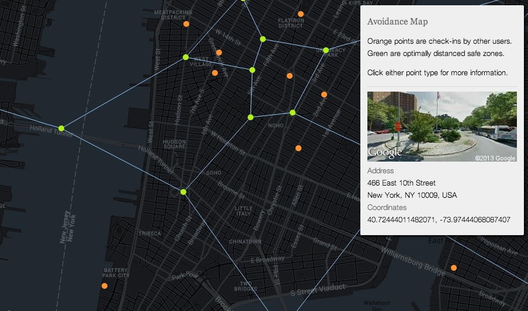528x311 pixels.
Task: Click the W Houston St street label
Action: [x=228, y=143]
